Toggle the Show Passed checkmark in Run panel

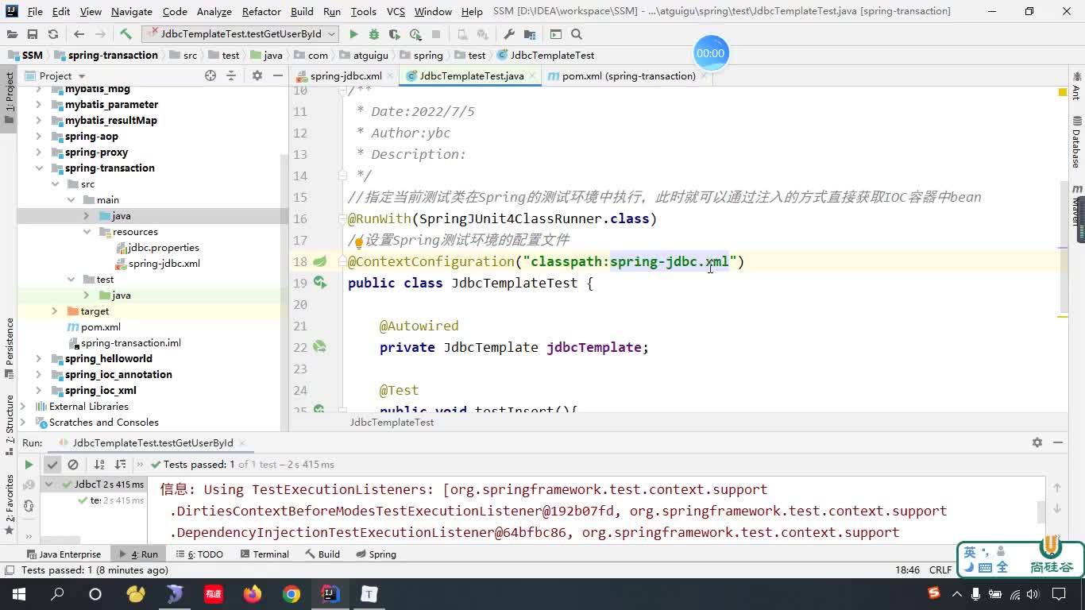click(52, 465)
